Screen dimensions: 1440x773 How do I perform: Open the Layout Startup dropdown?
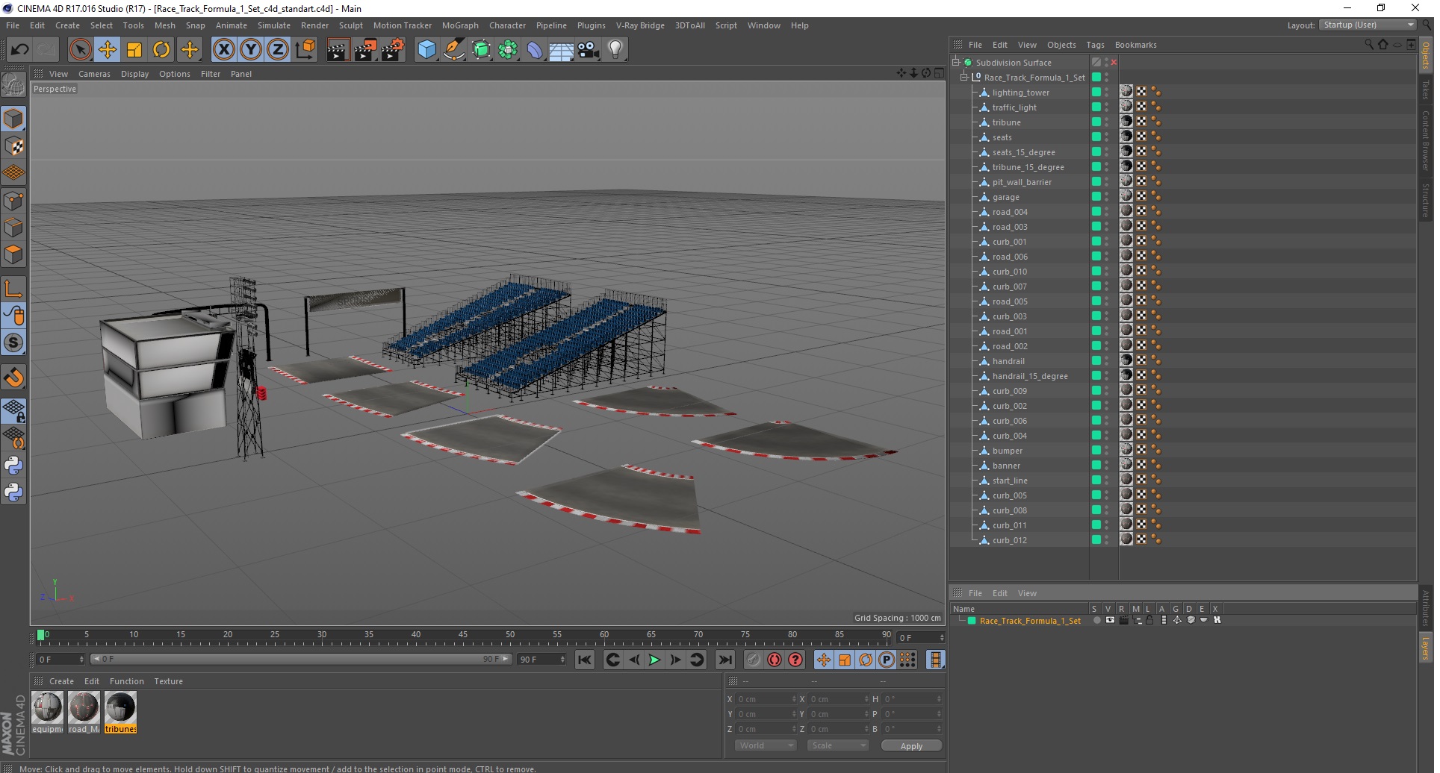[1368, 25]
